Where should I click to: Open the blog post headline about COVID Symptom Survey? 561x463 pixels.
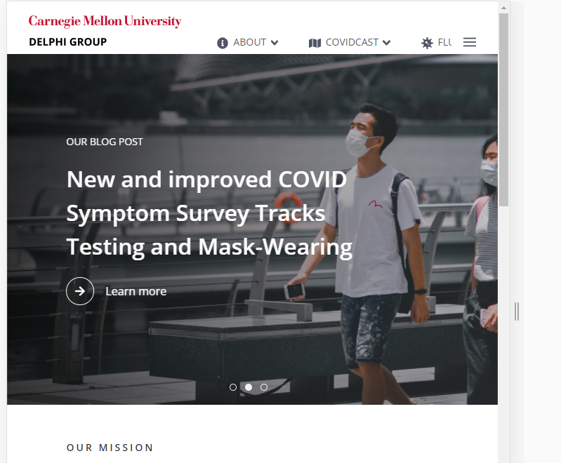coord(210,213)
